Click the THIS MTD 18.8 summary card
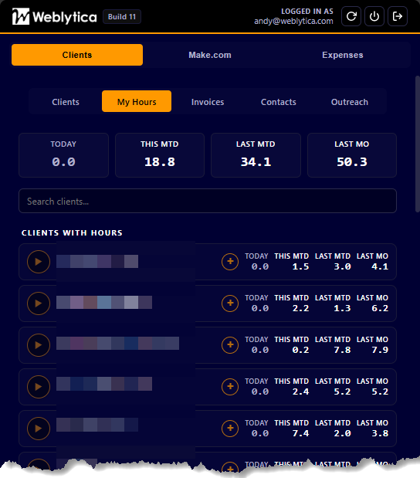Image resolution: width=420 pixels, height=478 pixels. click(160, 155)
